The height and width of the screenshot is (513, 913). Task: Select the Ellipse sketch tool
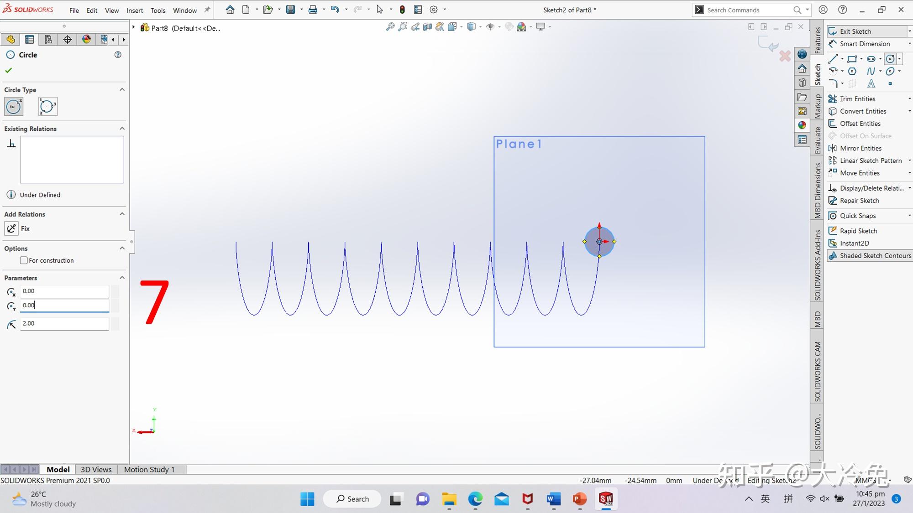point(890,71)
